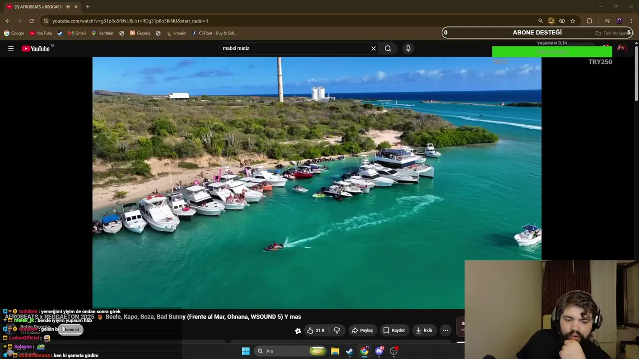Dislike the video with thumbs-down button
Screen dimensions: 639x359
337,330
